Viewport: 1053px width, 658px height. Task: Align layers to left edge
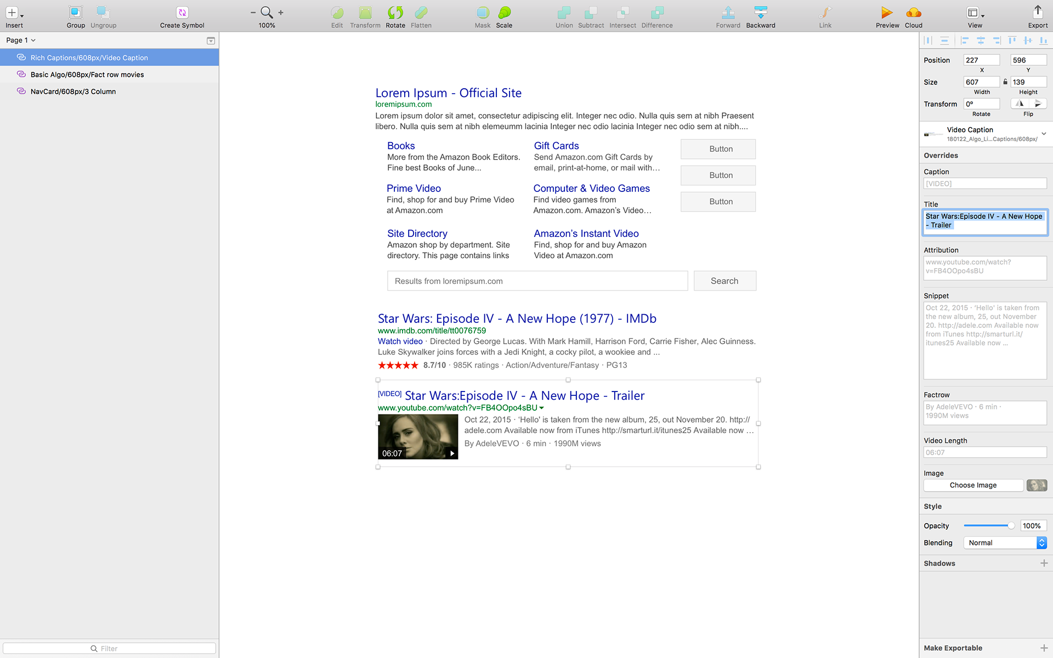[x=965, y=40]
